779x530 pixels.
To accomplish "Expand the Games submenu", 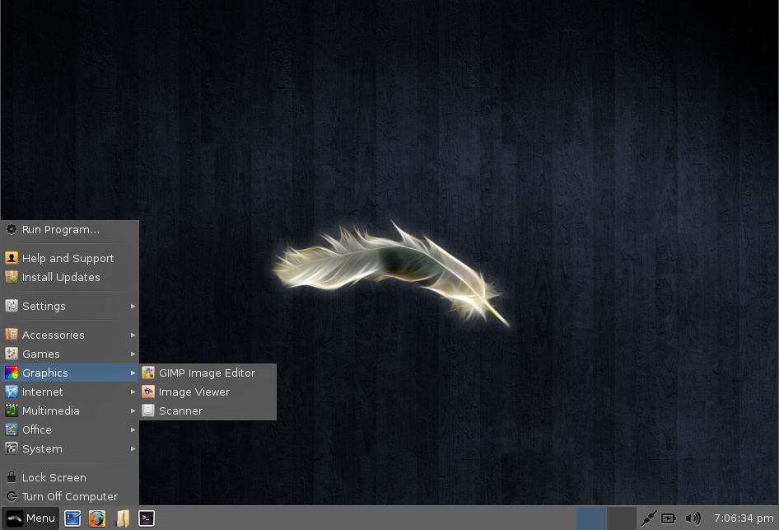I will [69, 354].
